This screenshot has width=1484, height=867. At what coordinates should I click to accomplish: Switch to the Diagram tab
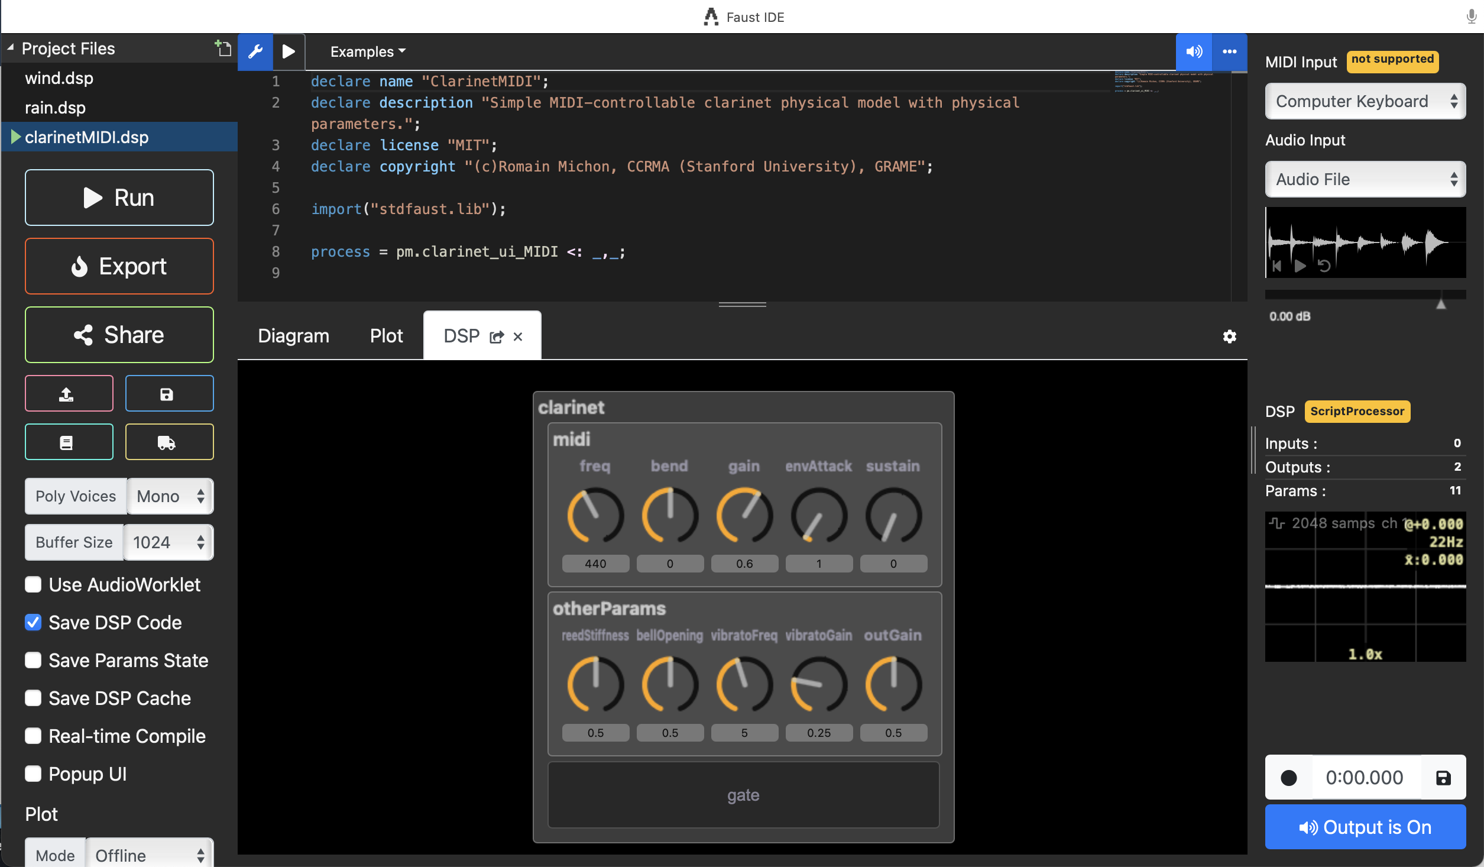(x=293, y=336)
